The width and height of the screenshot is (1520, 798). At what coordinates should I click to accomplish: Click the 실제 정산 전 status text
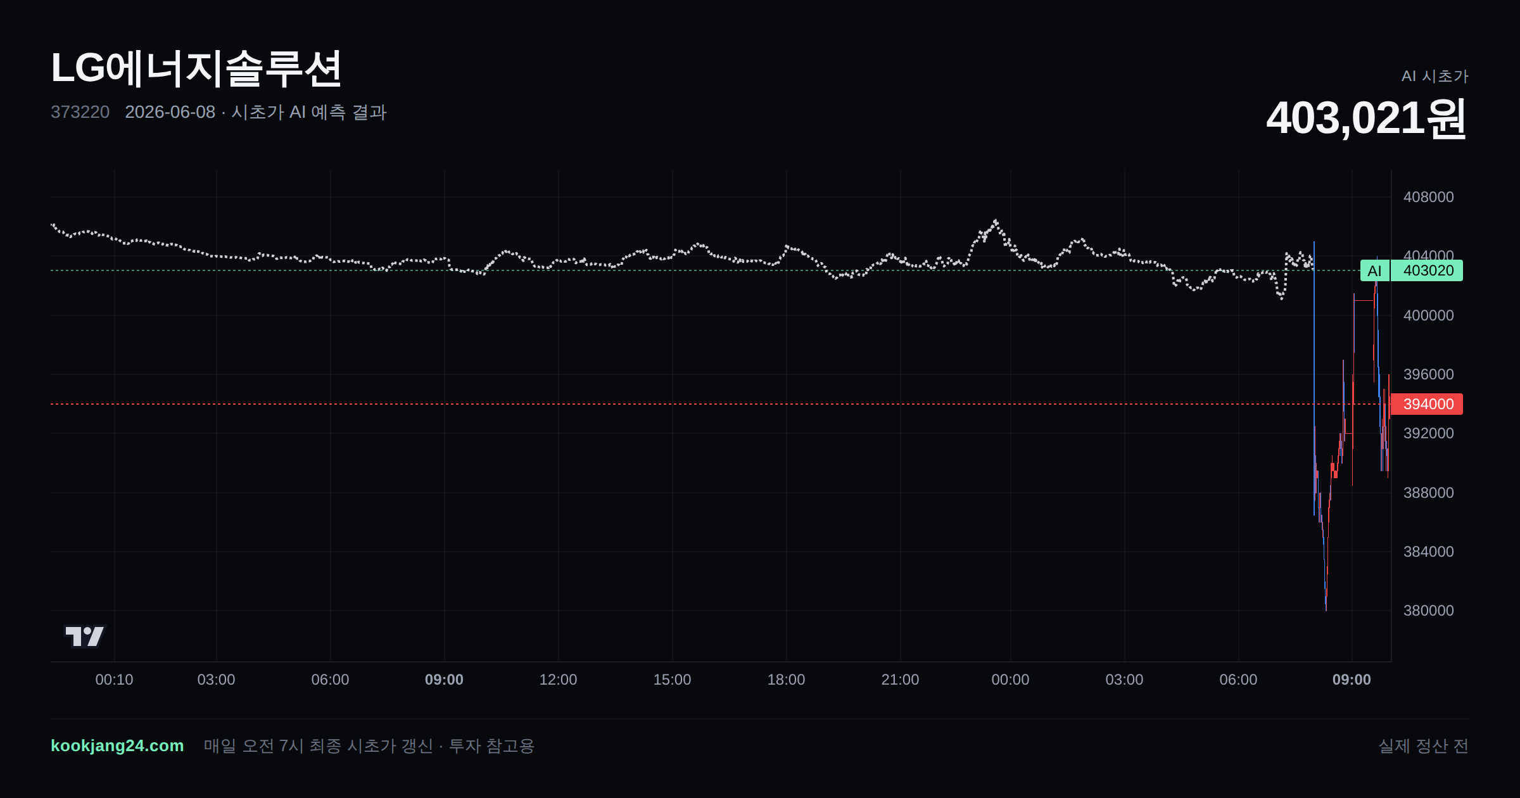1423,745
